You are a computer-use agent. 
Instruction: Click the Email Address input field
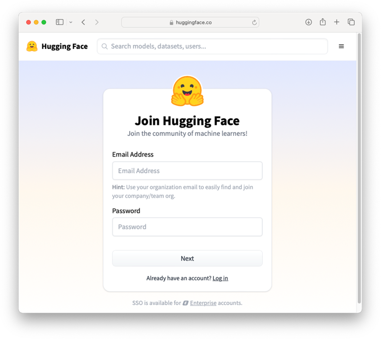point(187,171)
